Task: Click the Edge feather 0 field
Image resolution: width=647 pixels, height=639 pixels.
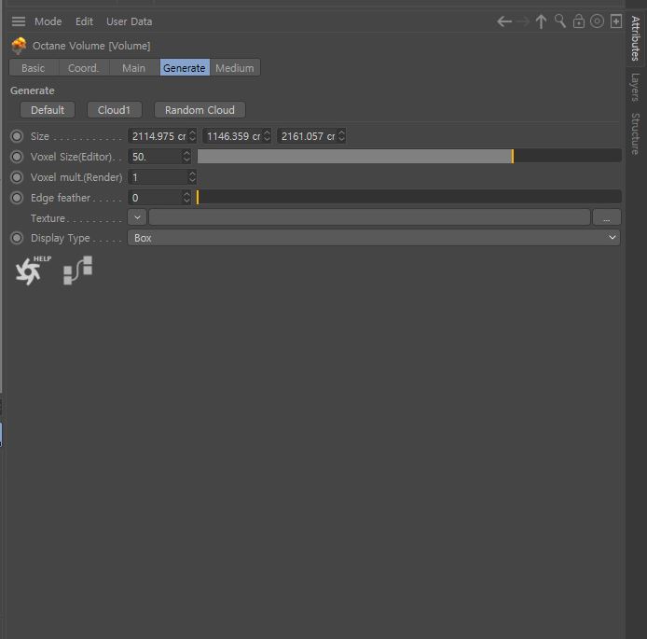Action: pyautogui.click(x=156, y=198)
